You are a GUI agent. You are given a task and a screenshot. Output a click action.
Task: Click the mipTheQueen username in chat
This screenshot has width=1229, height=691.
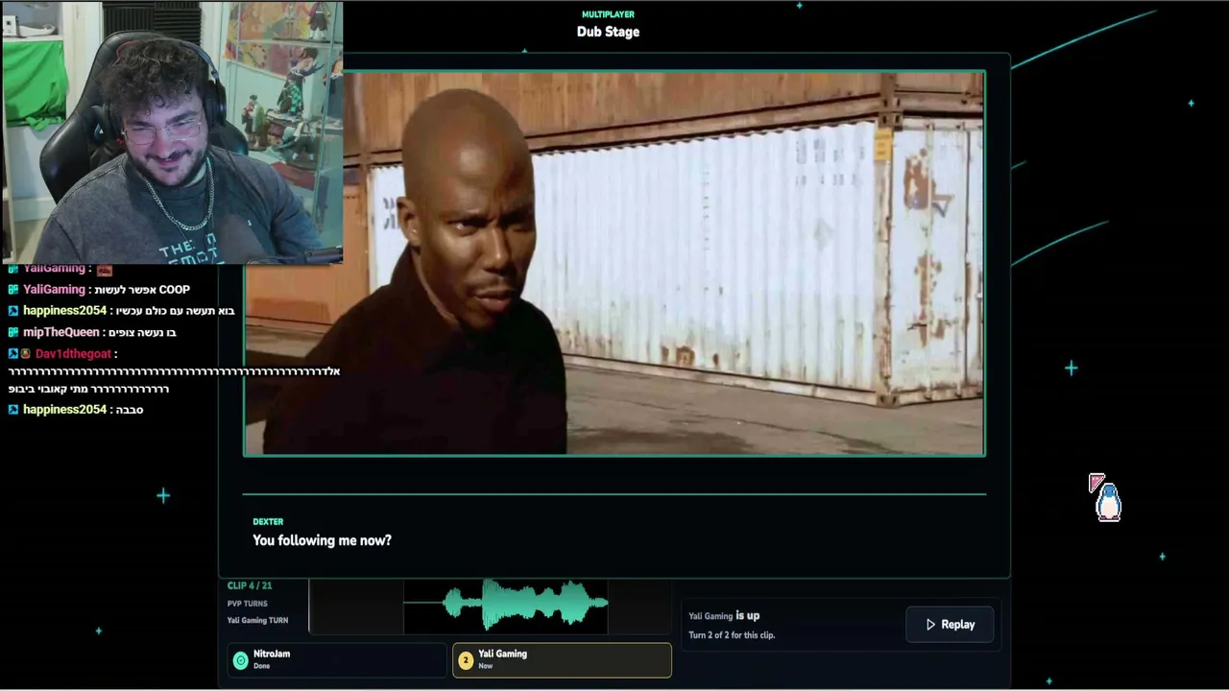[x=61, y=332]
